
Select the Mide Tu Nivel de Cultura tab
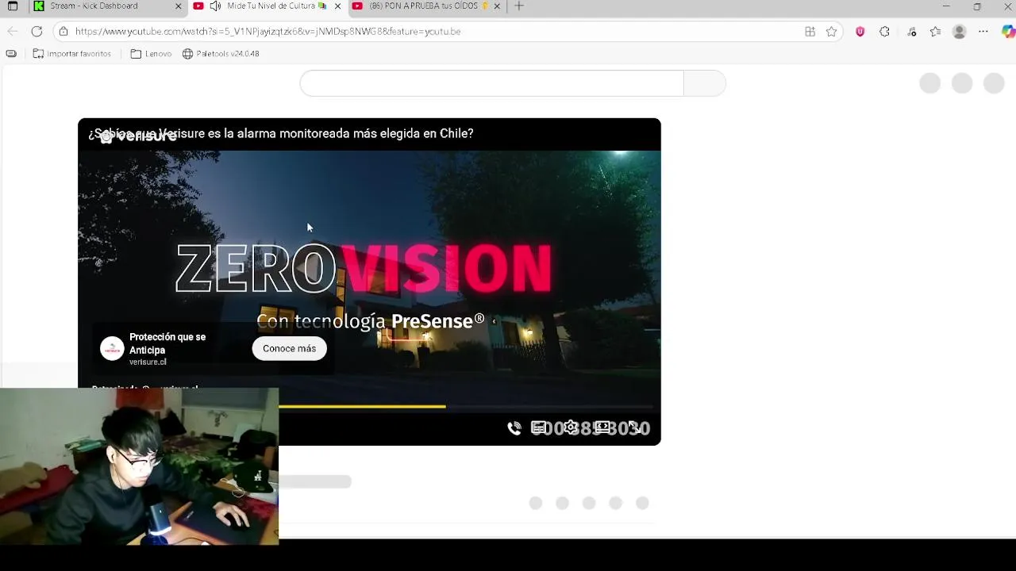[267, 6]
